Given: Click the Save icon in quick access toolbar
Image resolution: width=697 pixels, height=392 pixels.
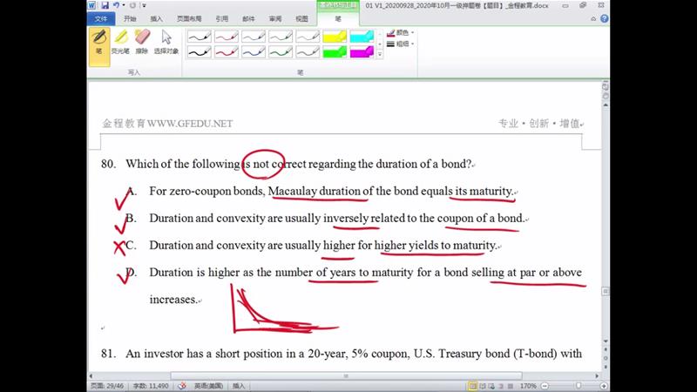Looking at the screenshot, I should (x=105, y=5).
